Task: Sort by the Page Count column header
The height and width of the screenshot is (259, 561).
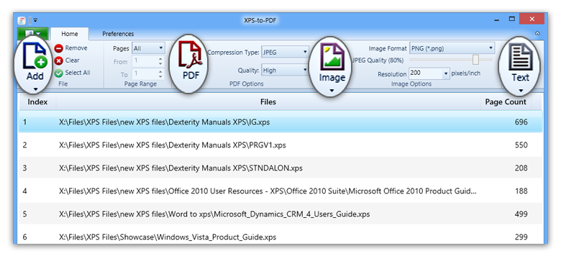Action: pos(506,102)
